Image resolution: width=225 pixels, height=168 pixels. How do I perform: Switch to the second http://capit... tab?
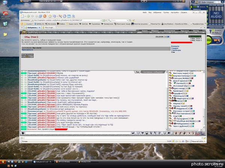click(x=48, y=28)
